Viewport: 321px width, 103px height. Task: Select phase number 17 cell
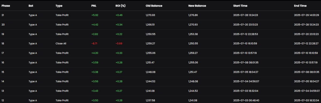tap(3, 53)
